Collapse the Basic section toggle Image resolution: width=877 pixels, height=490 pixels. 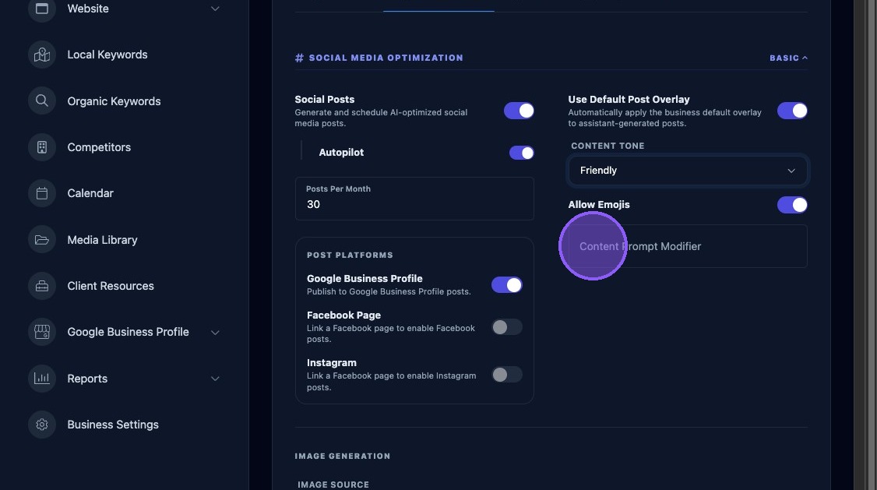click(788, 58)
